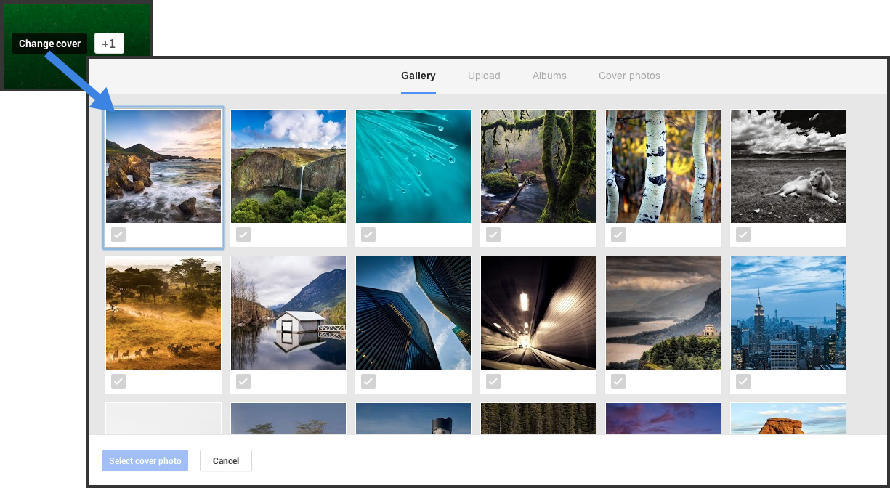Select the rocky seashore sunset photo
The height and width of the screenshot is (488, 890).
163,166
